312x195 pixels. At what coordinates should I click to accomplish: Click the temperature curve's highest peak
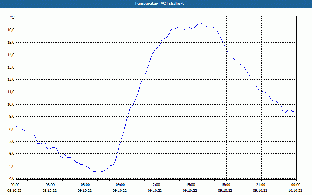(x=201, y=23)
